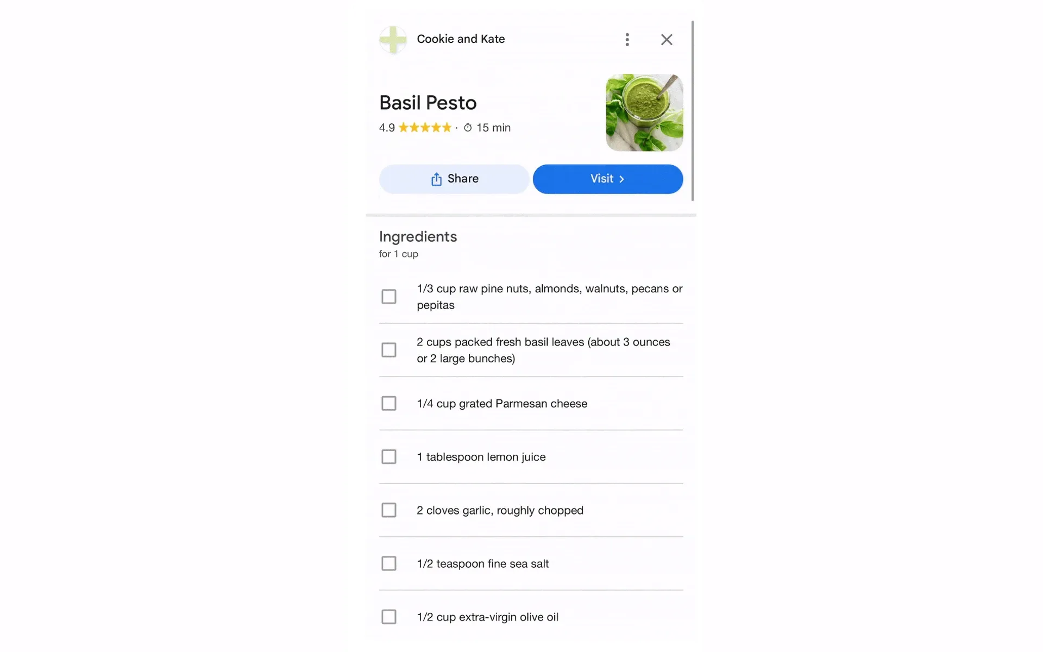Toggle the fresh basil leaves checkbox
Screen dimensions: 1043x652
coord(388,350)
